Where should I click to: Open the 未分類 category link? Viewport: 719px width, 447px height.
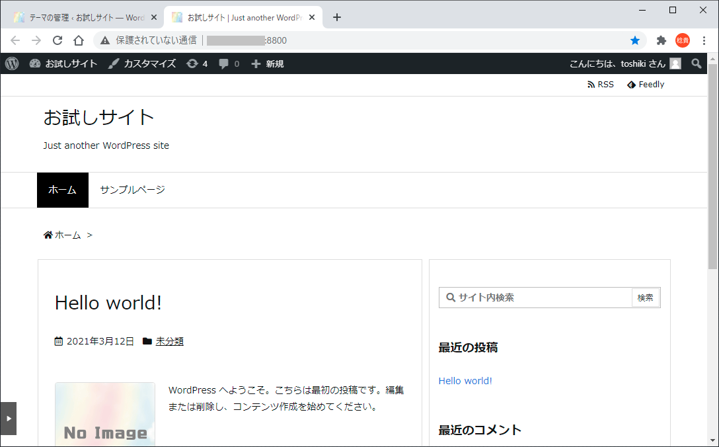pos(169,341)
